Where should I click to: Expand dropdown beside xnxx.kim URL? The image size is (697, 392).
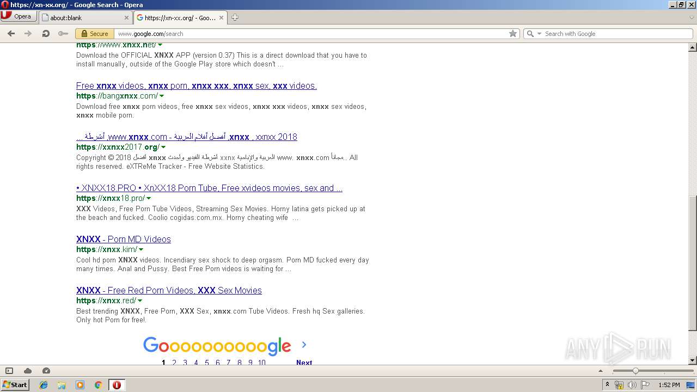[141, 250]
